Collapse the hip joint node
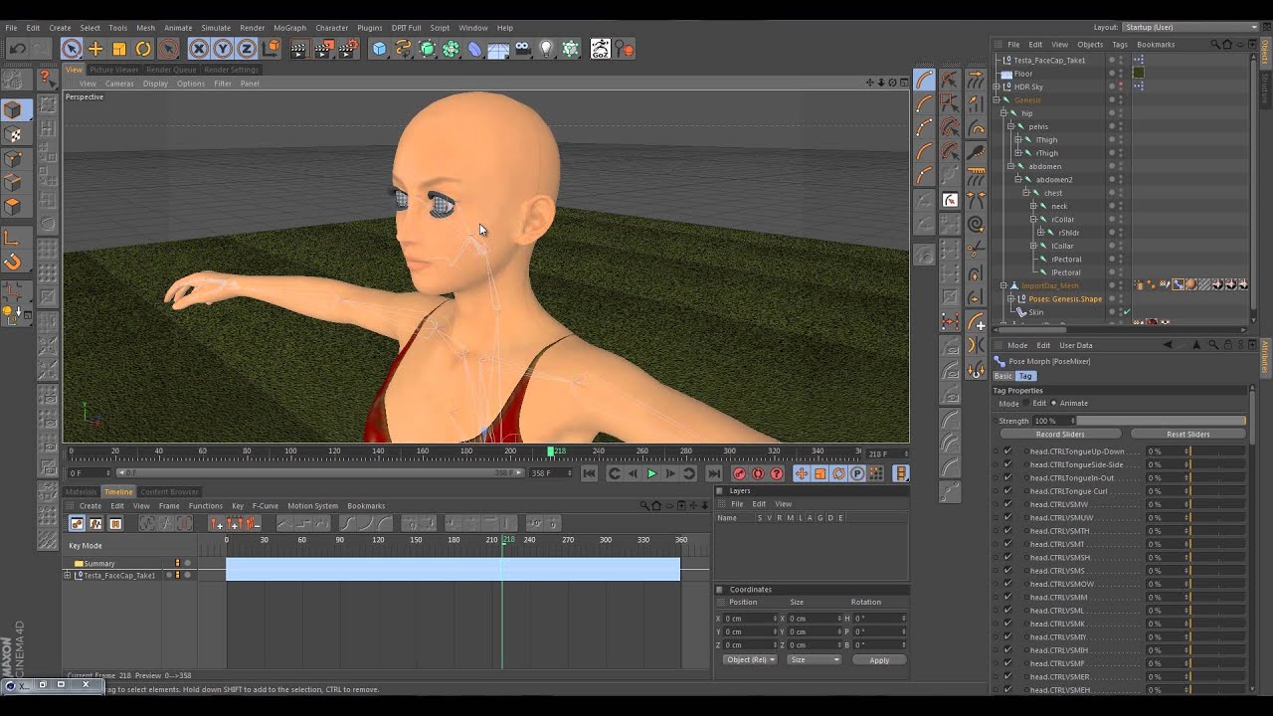This screenshot has width=1273, height=716. (x=1004, y=113)
